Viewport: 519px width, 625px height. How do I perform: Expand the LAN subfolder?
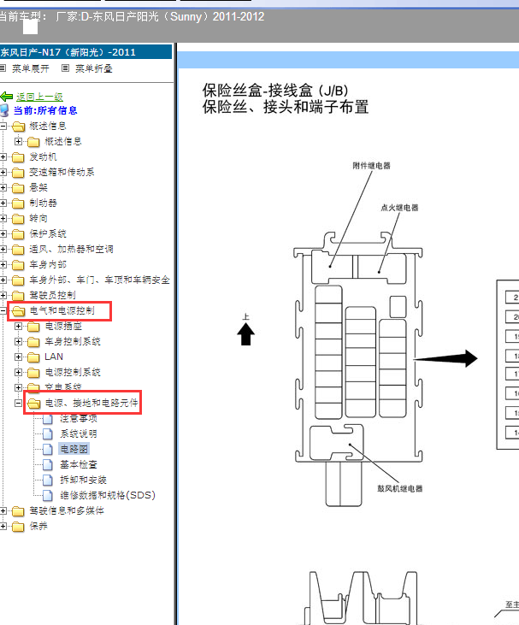coord(18,357)
